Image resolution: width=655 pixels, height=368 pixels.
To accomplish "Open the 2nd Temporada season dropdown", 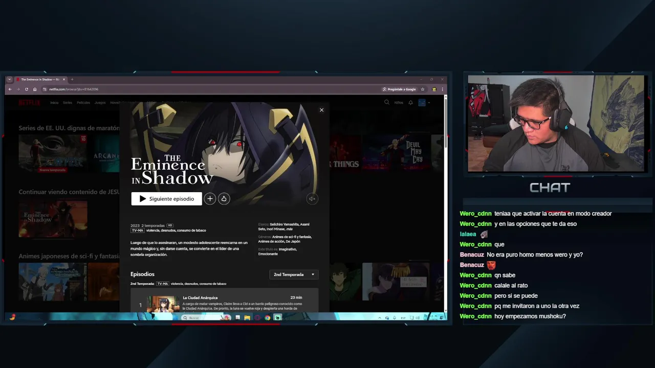I will tap(294, 274).
